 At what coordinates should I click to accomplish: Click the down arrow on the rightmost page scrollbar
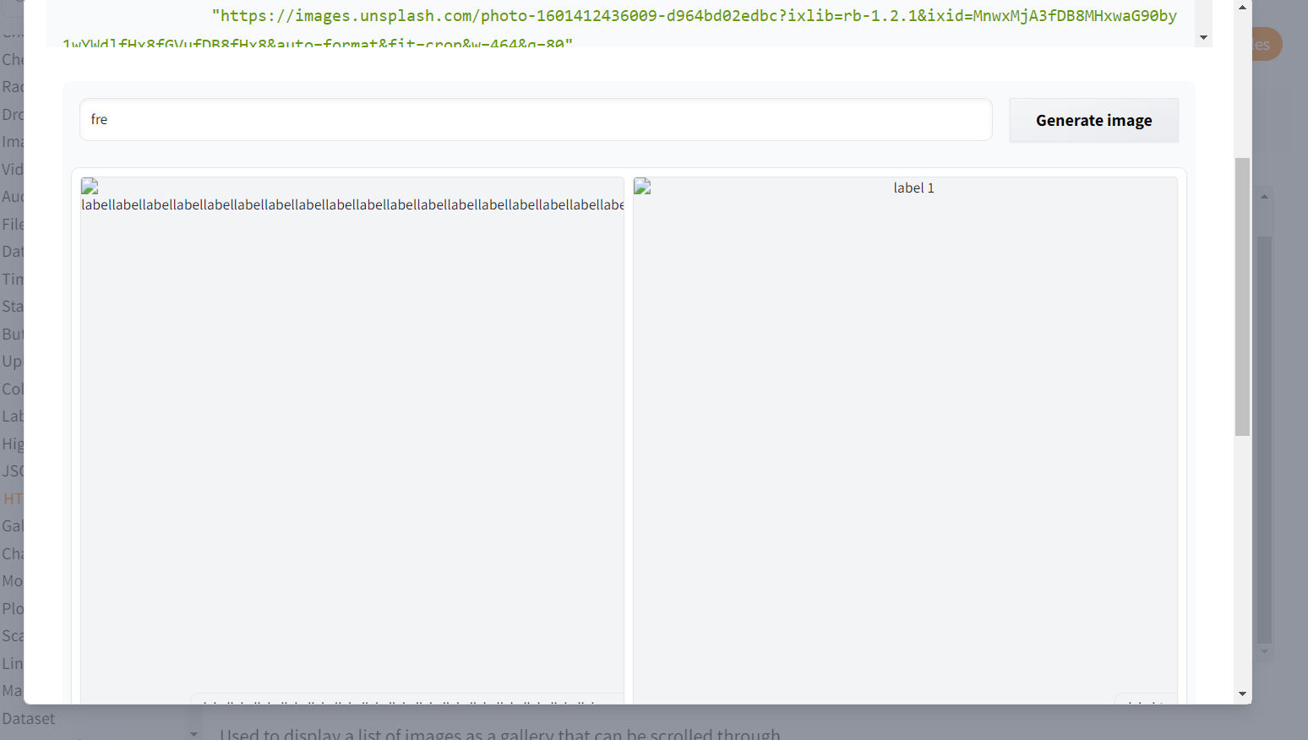click(1241, 694)
